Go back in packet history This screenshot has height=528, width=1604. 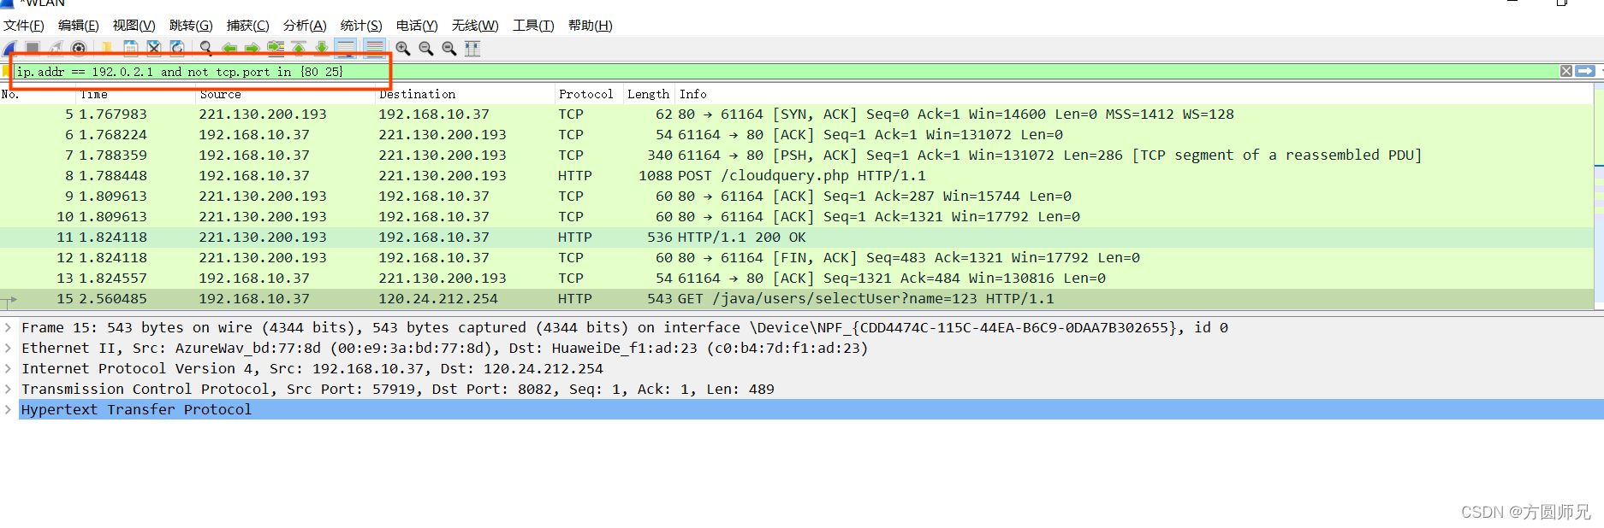point(229,49)
